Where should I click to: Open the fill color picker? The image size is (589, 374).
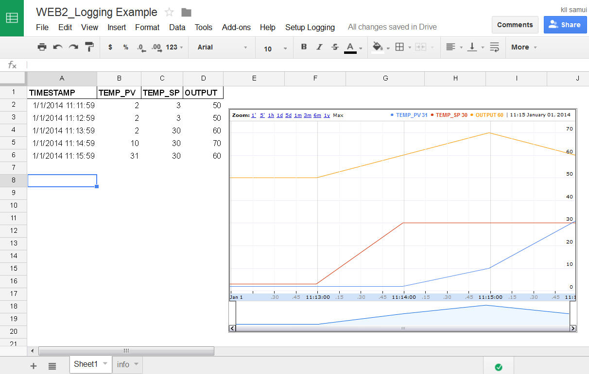(378, 47)
